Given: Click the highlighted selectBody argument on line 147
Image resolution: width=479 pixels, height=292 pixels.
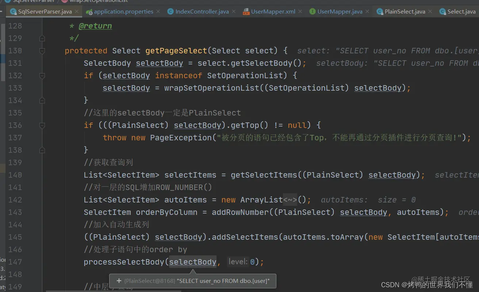Looking at the screenshot, I should point(193,262).
